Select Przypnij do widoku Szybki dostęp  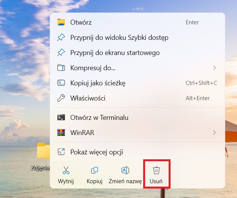click(119, 38)
